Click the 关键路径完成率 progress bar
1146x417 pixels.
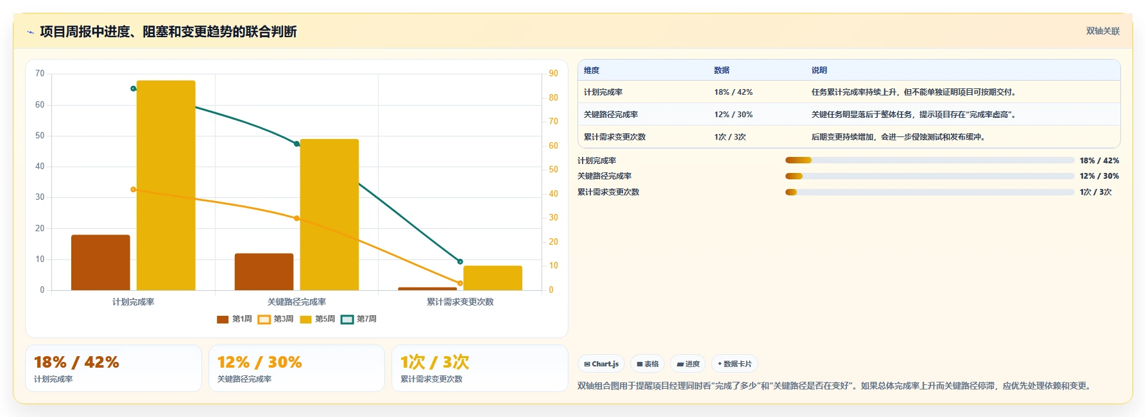pyautogui.click(x=930, y=176)
